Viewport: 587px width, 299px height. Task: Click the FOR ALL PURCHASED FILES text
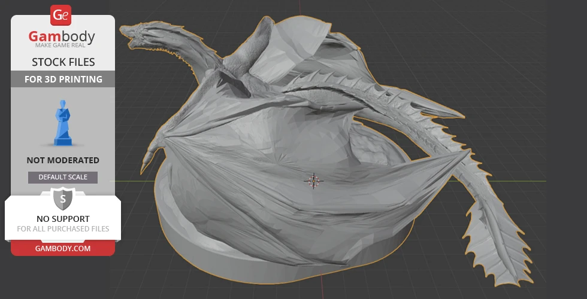tap(62, 229)
